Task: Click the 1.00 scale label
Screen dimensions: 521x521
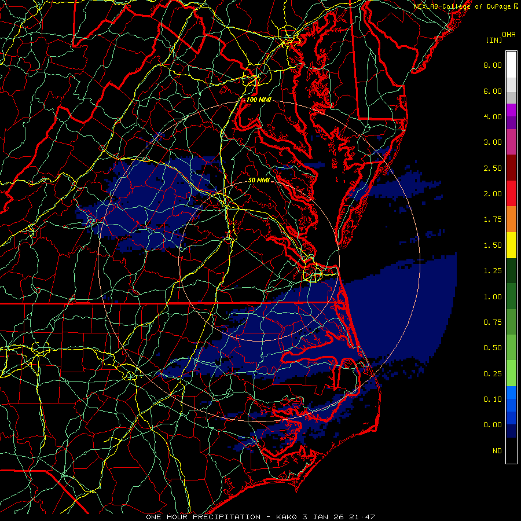Action: pos(493,297)
